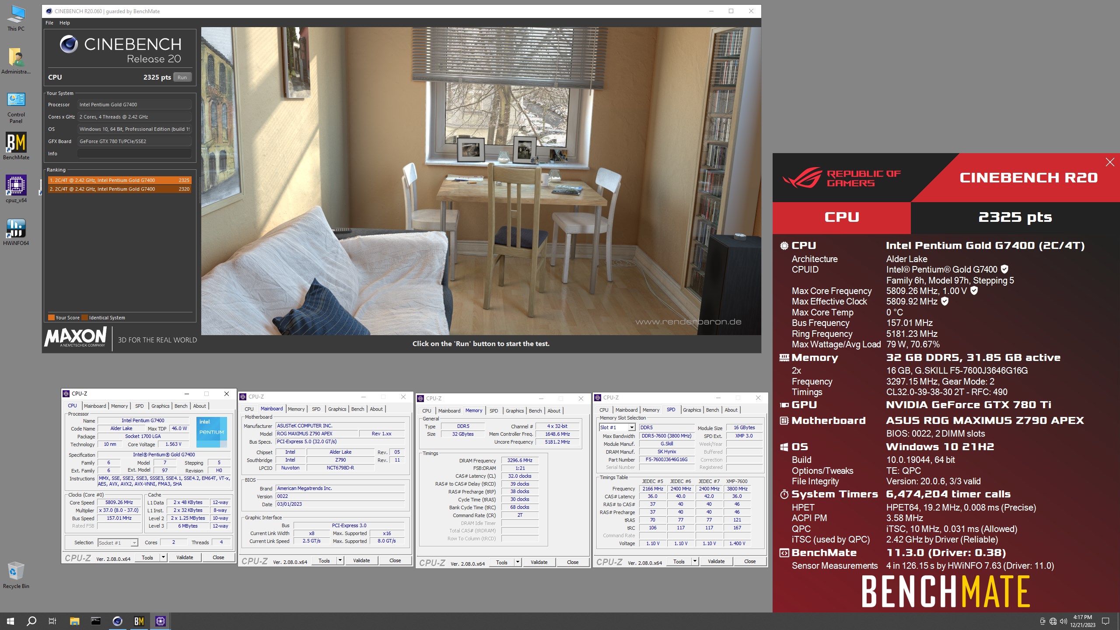Click the Info field in Cinebench
The width and height of the screenshot is (1120, 630).
click(134, 154)
